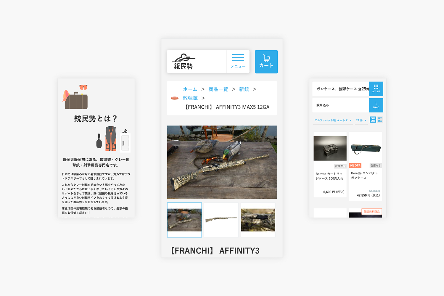Image resolution: width=444 pixels, height=296 pixels.
Task: Select the list view layout icon
Action: pos(380,119)
